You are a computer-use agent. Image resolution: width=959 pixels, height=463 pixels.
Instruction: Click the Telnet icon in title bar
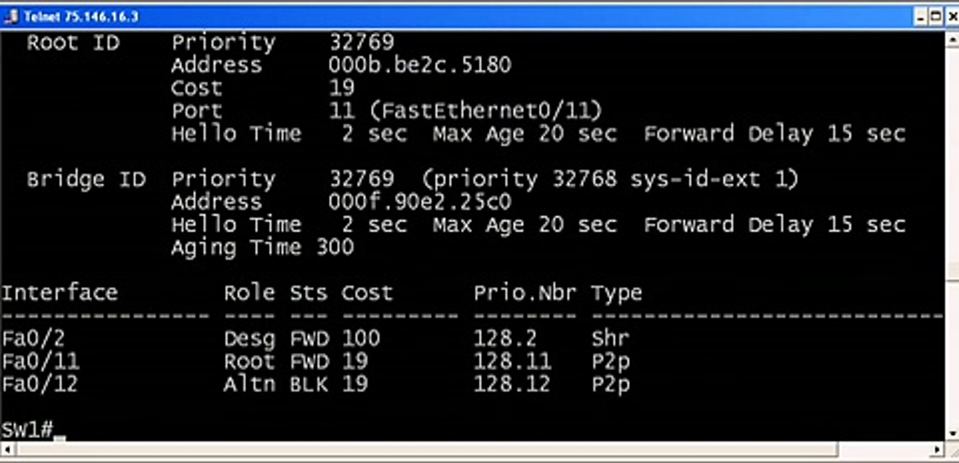(10, 17)
